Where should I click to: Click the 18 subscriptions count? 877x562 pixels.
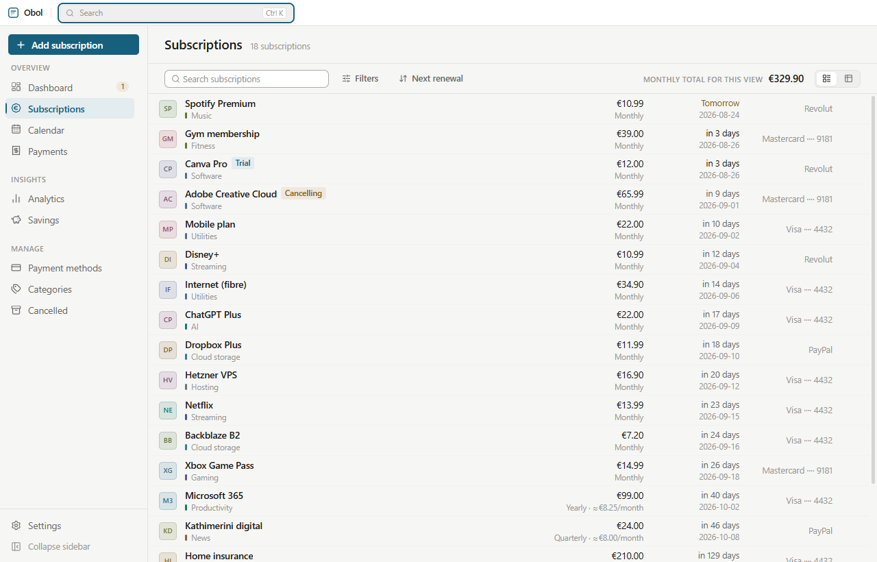(280, 47)
